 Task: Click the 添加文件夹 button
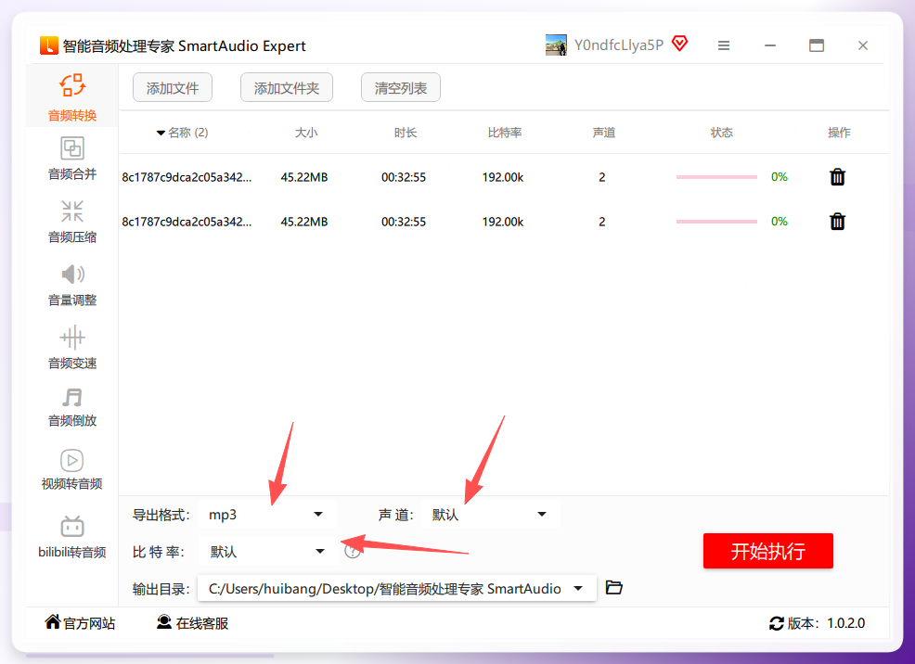(287, 88)
